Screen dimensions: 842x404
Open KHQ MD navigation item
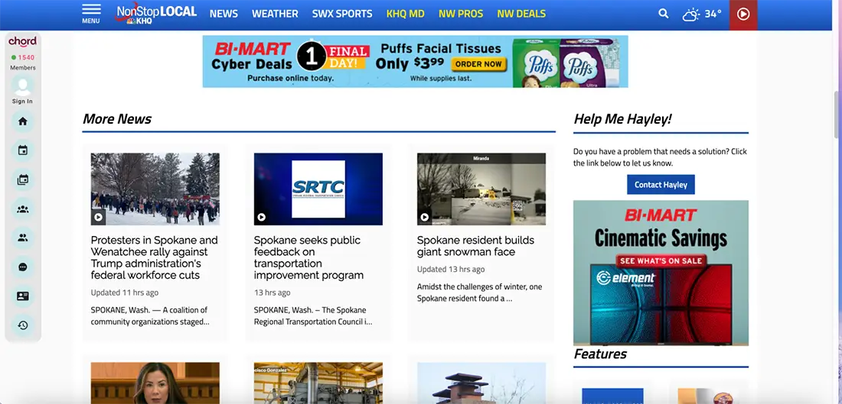406,14
